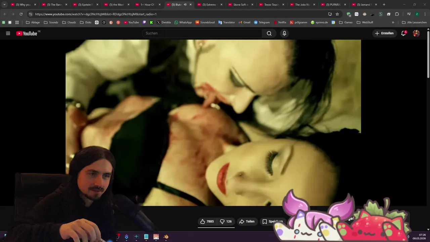Viewport: 430px width, 242px height.
Task: Share the video with Teilen
Action: click(247, 221)
